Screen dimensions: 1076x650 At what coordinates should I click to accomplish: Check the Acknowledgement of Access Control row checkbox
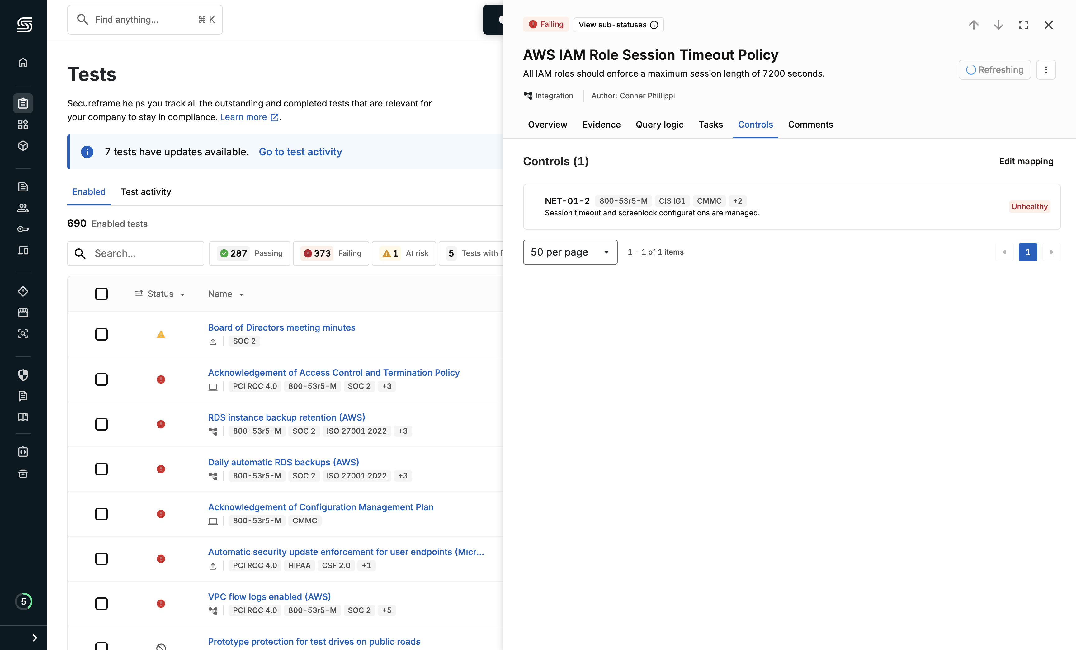click(101, 379)
